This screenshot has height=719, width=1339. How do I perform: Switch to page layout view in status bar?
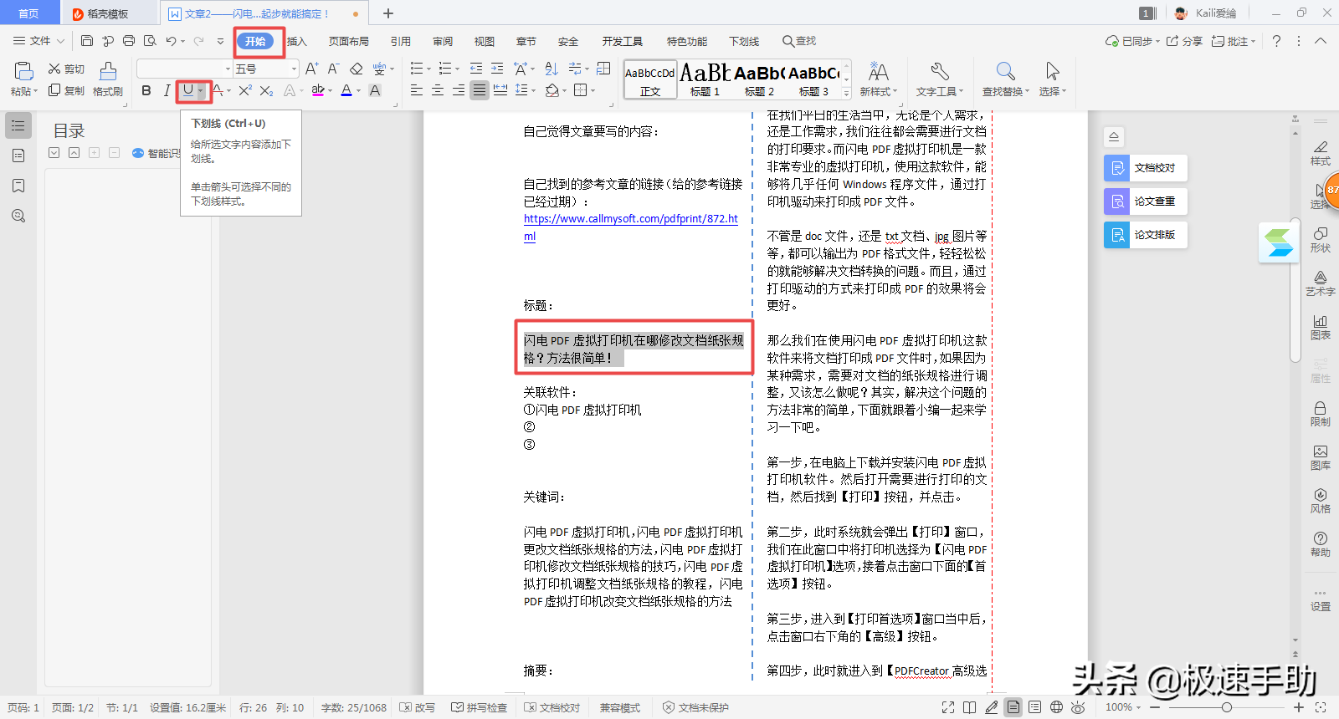click(x=1013, y=707)
